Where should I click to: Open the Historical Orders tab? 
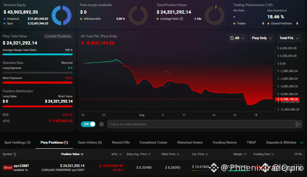click(190, 143)
